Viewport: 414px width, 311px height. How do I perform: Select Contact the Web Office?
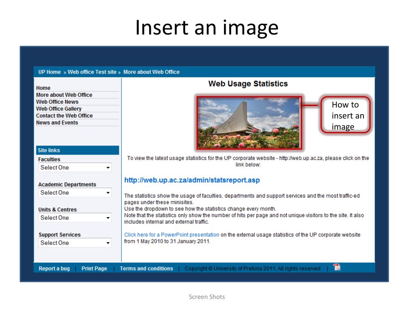tap(64, 115)
